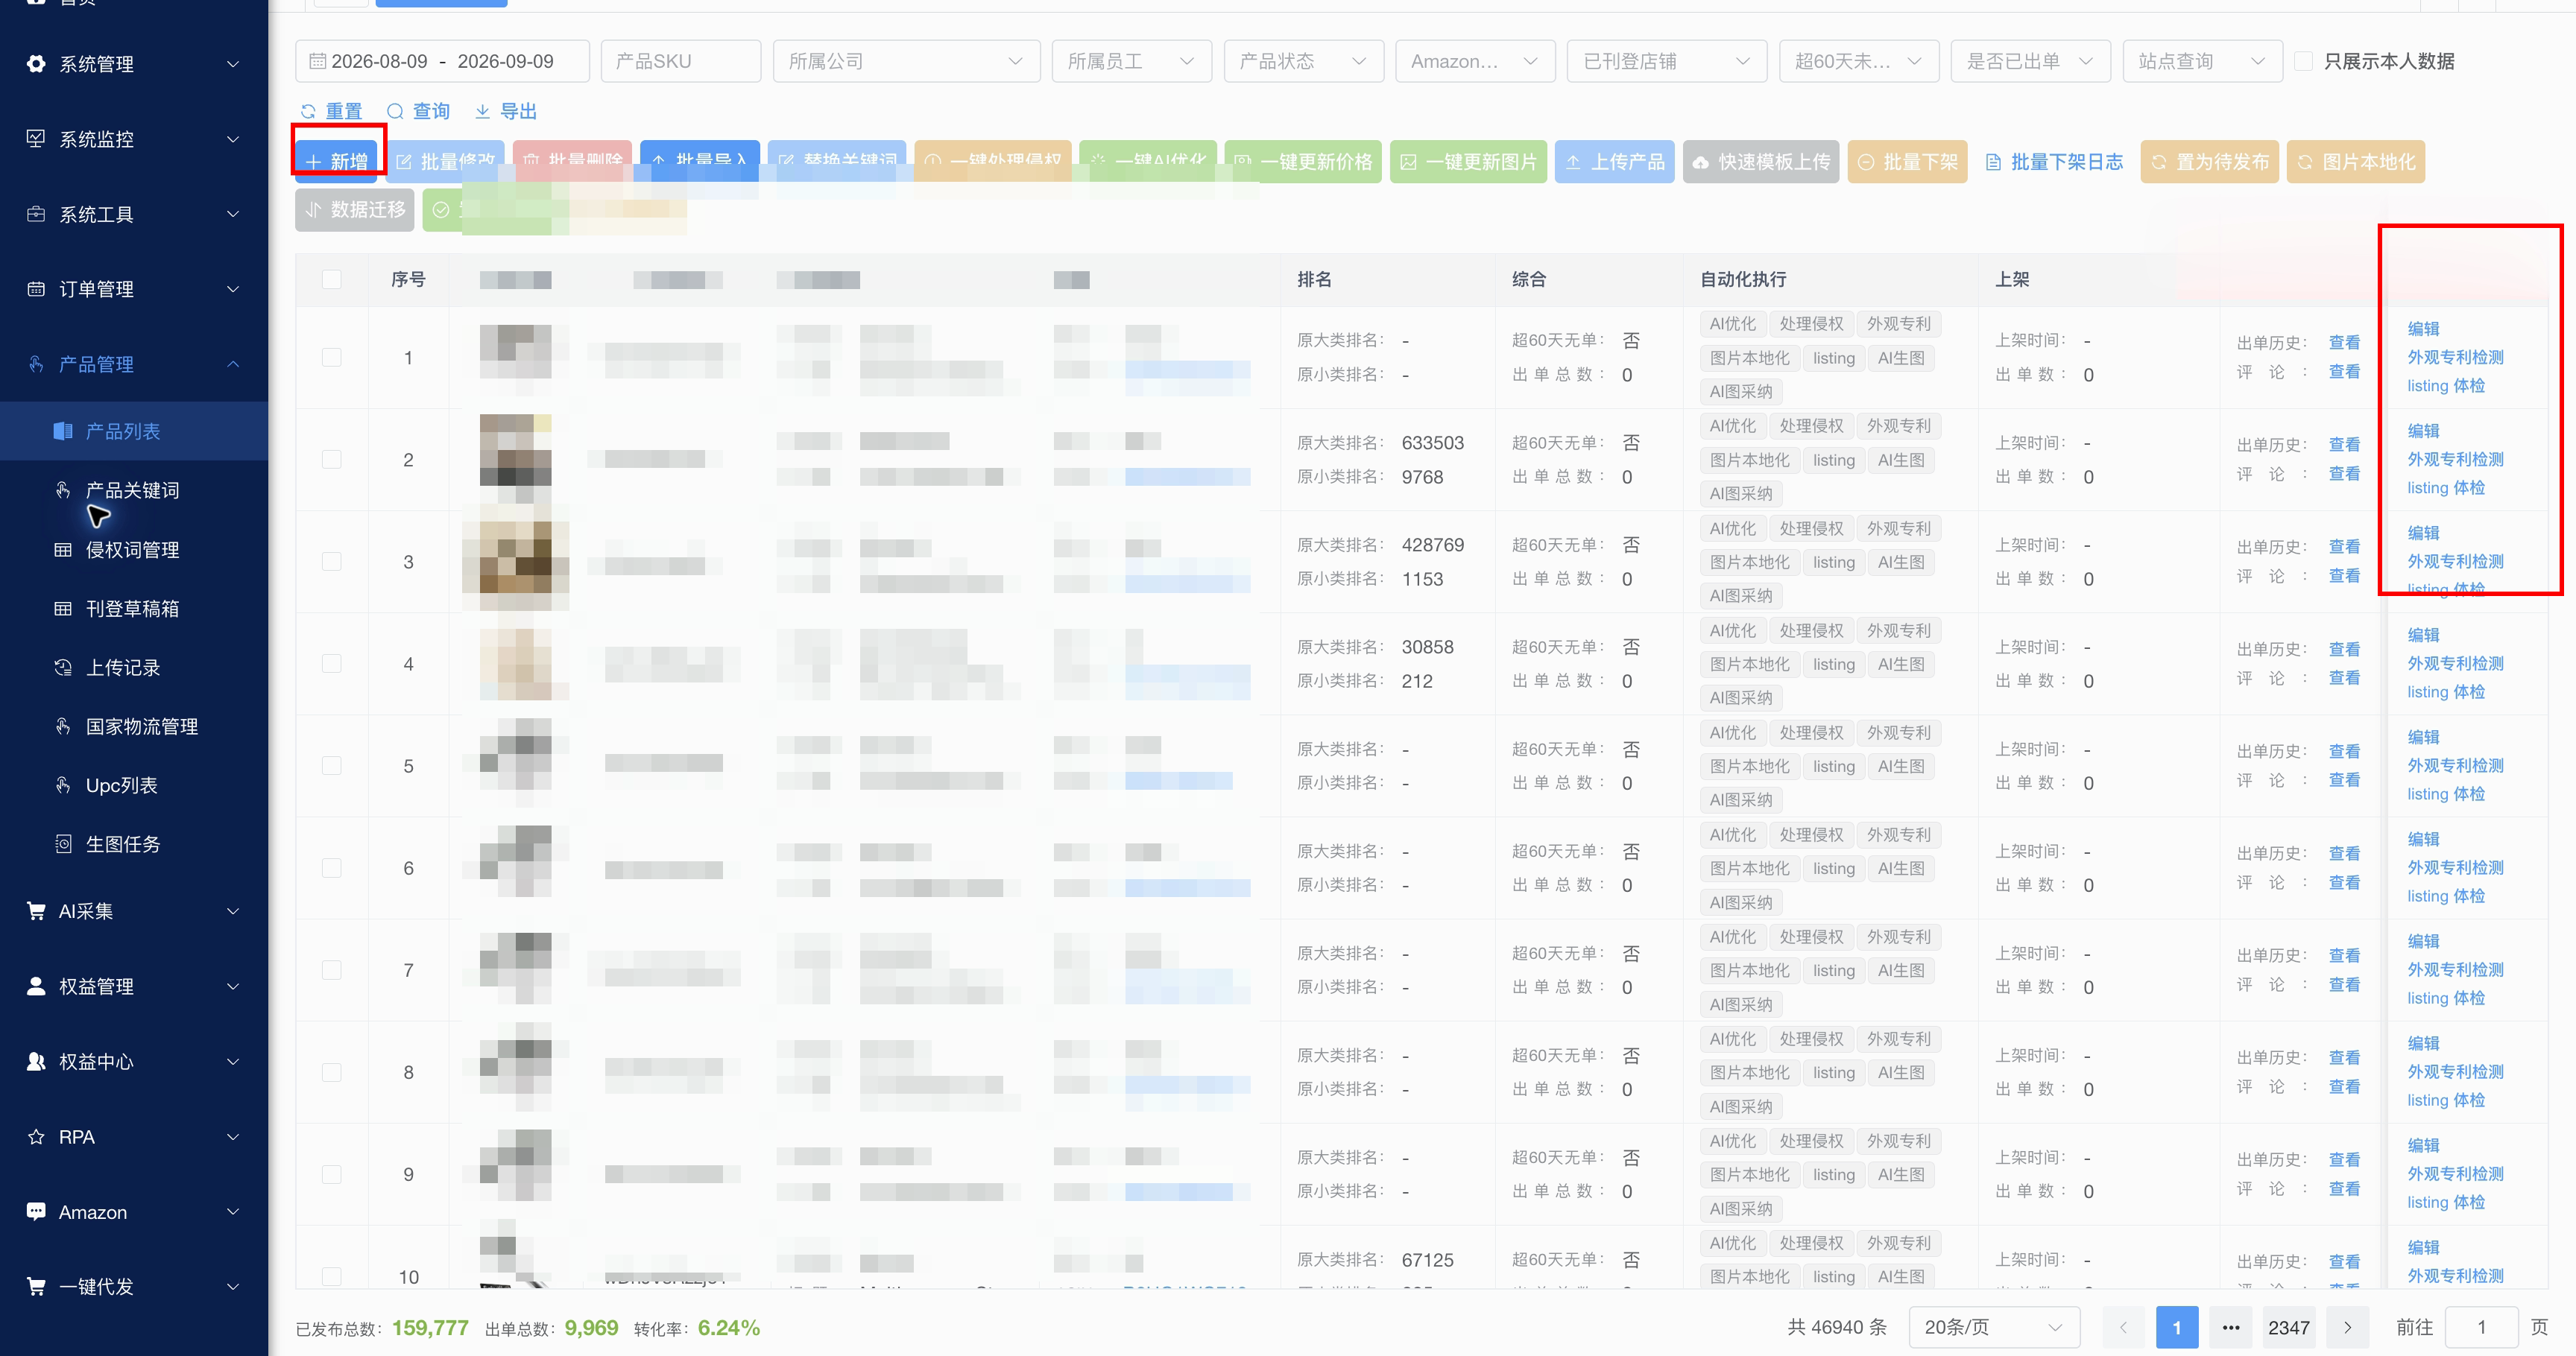Toggle the select-all checkbox in table header

click(332, 280)
